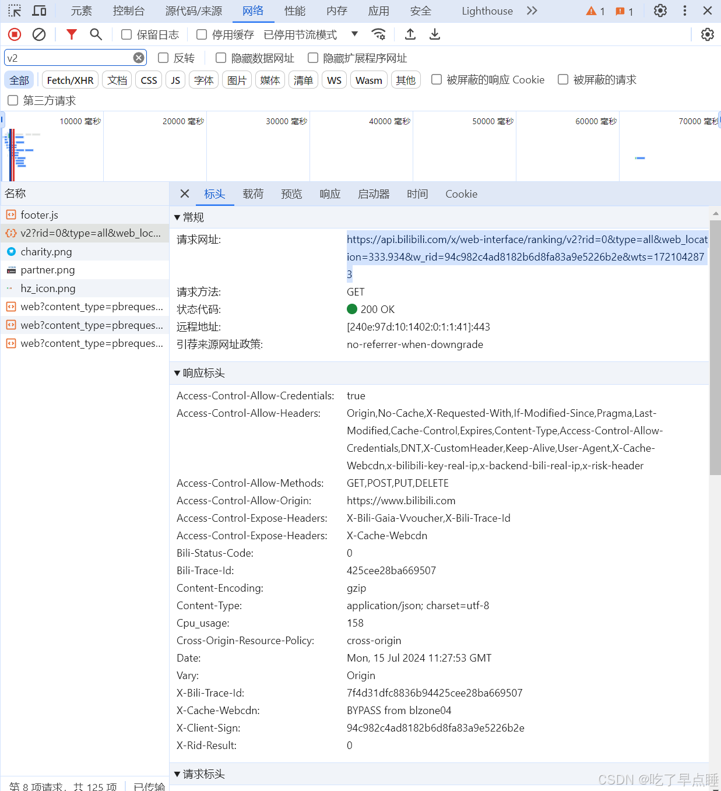The width and height of the screenshot is (721, 791).
Task: Open the 性能 panel tab
Action: click(x=295, y=10)
